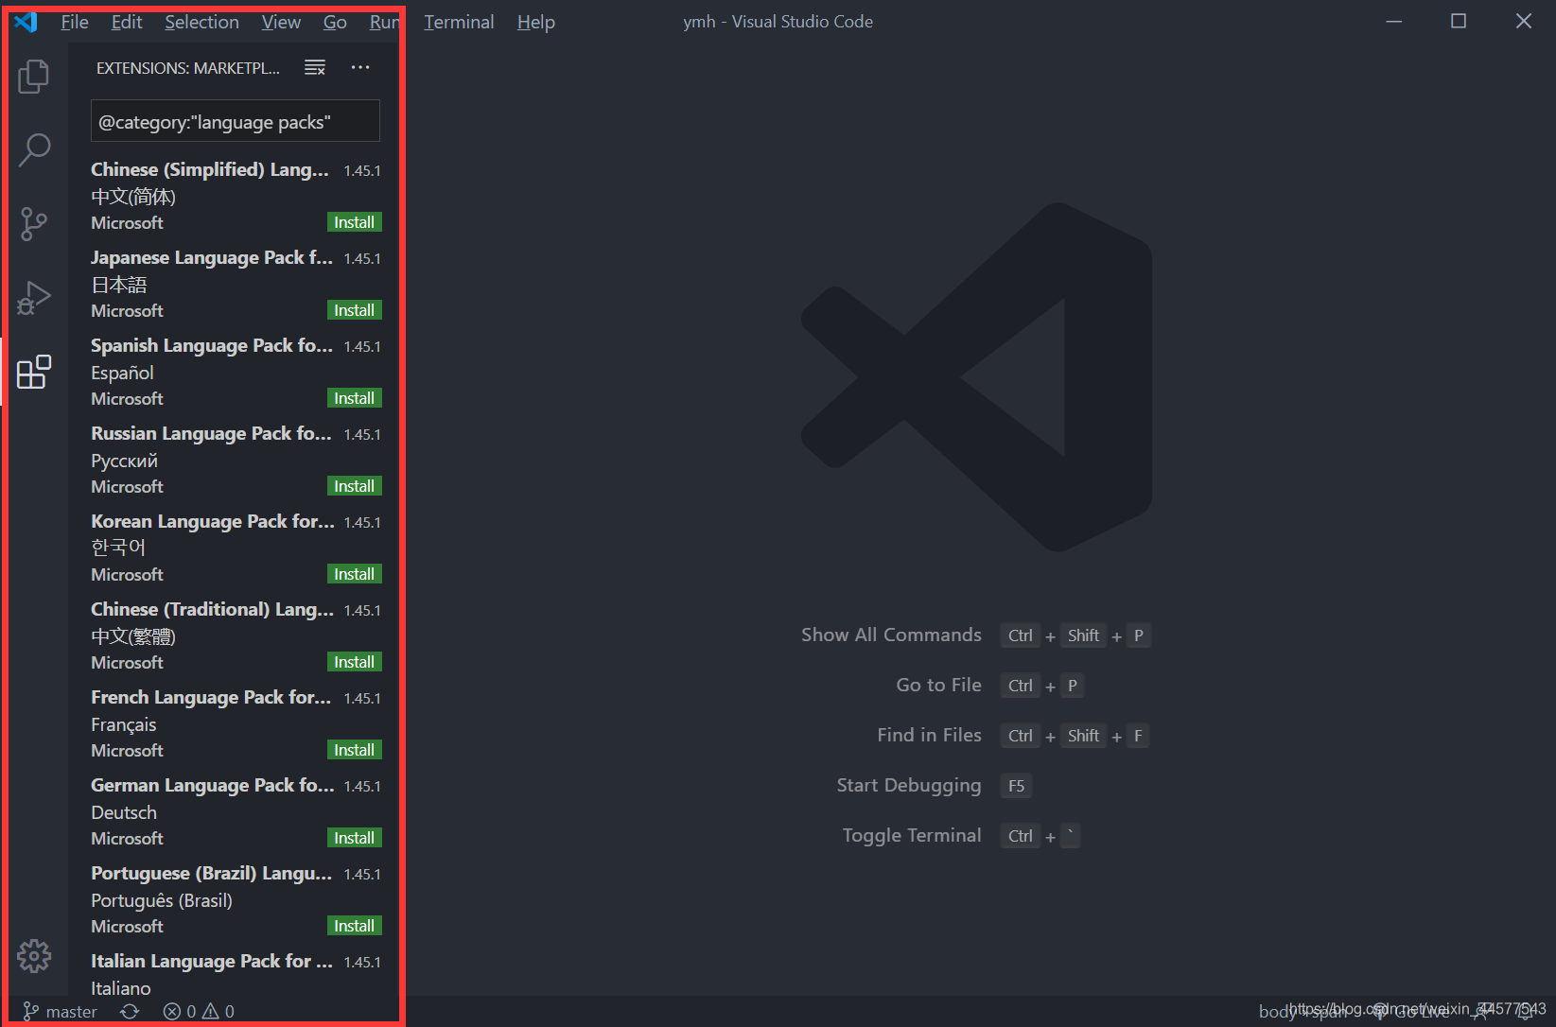Synchronize changes using status bar sync icon
This screenshot has height=1027, width=1556.
tap(130, 1011)
